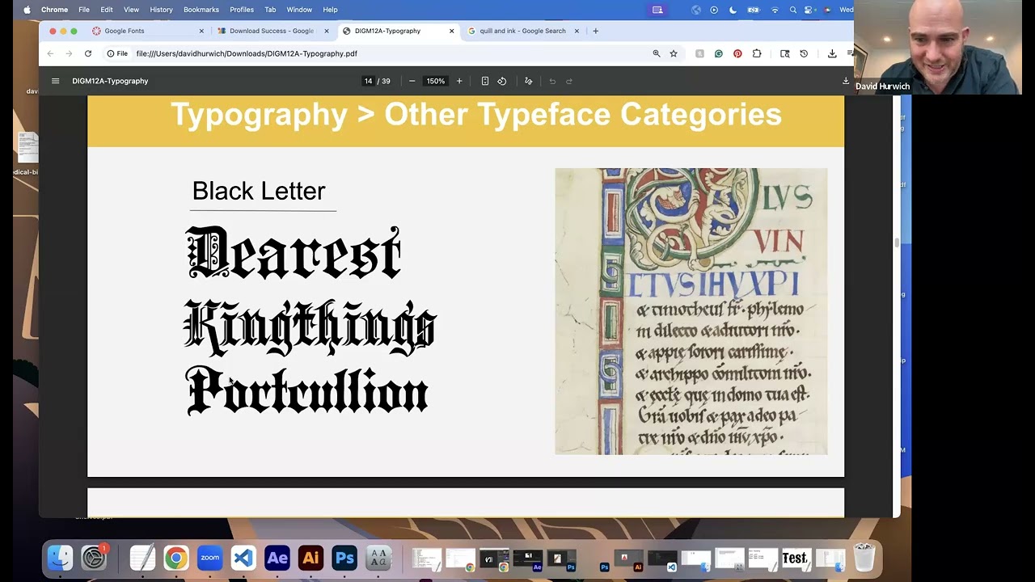1035x582 pixels.
Task: Zoom out with the minus button
Action: pyautogui.click(x=412, y=81)
